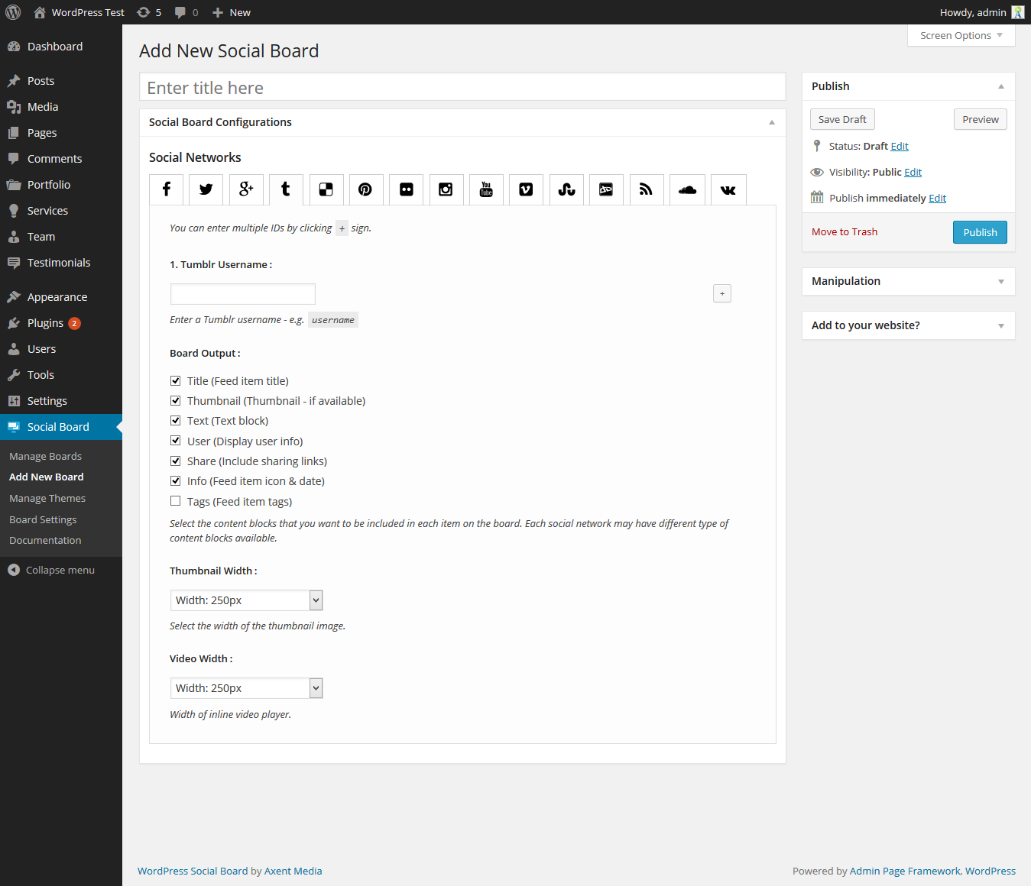Select the Vimeo social network icon
The image size is (1031, 886).
coord(526,189)
